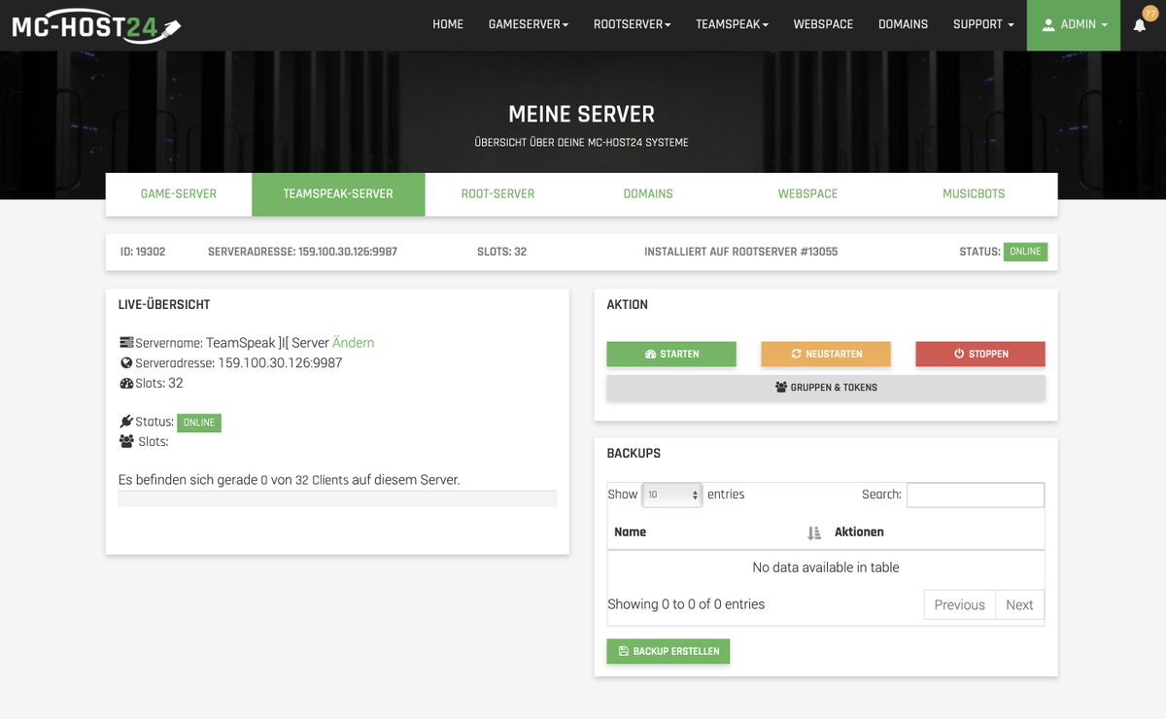Click the notification count badge 77
The width and height of the screenshot is (1166, 719).
click(x=1149, y=13)
